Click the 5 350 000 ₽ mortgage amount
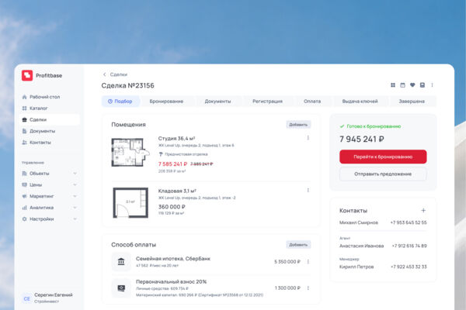Image resolution: width=466 pixels, height=310 pixels. coord(287,262)
